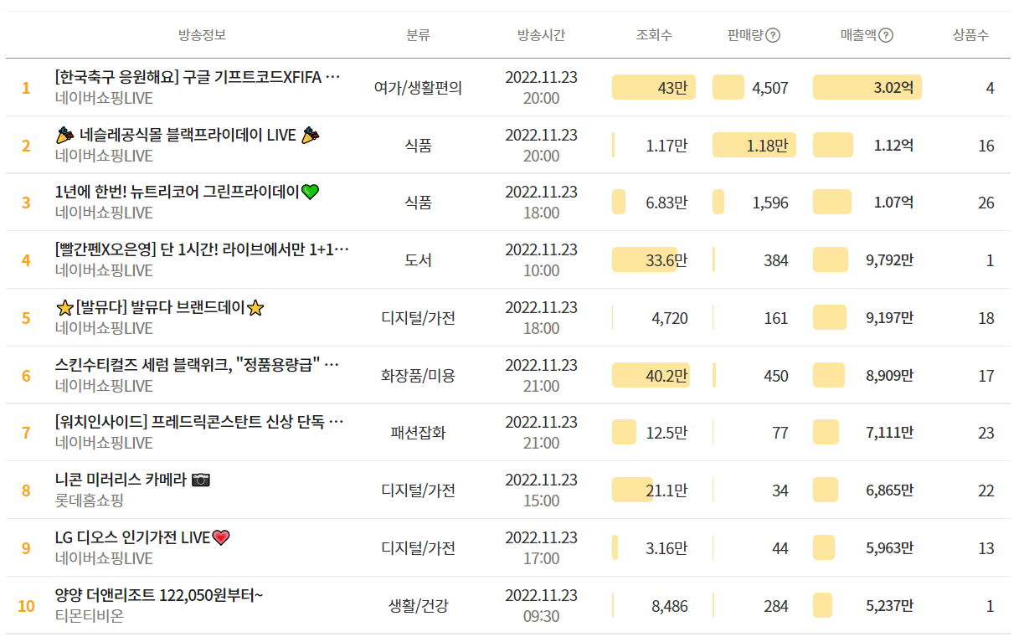
Task: Click the 8,909만 revenue value
Action: (889, 376)
